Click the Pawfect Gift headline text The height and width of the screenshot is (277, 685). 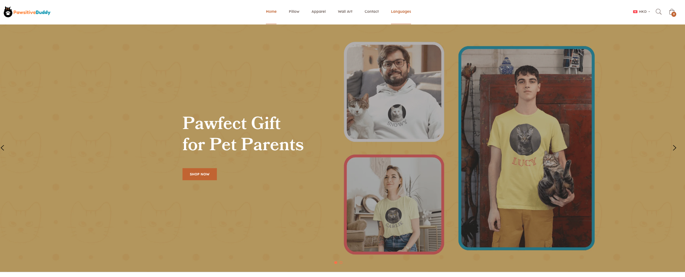[243, 134]
